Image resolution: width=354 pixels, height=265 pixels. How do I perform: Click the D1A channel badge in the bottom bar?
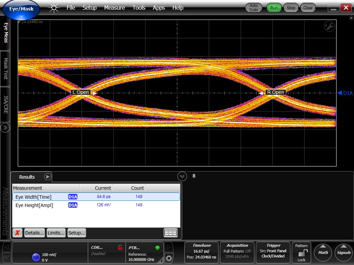(x=36, y=257)
